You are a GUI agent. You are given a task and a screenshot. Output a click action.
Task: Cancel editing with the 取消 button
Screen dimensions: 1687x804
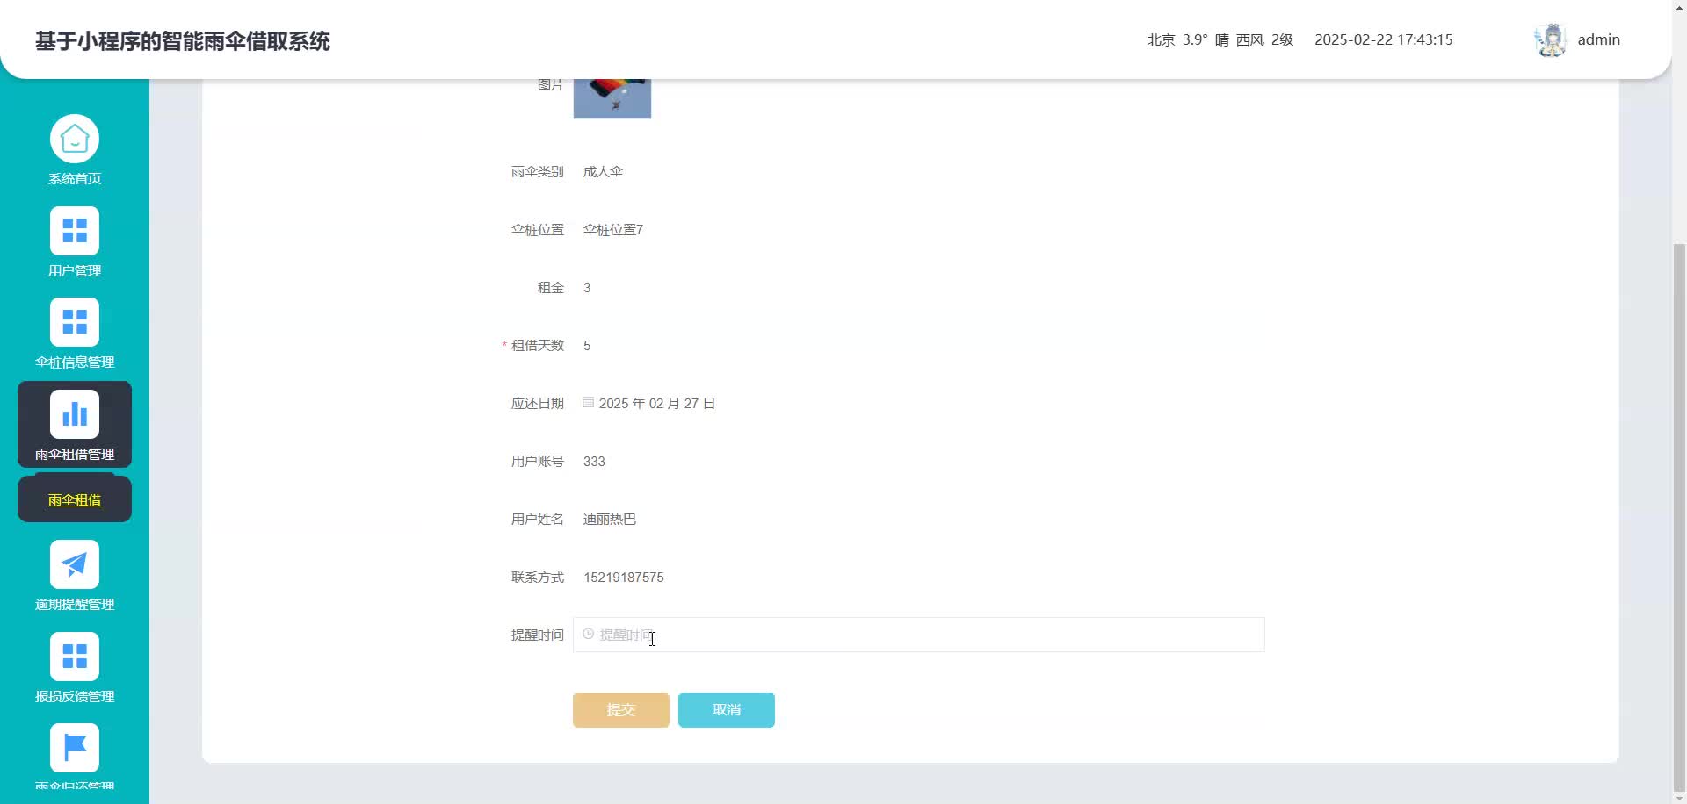coord(726,709)
